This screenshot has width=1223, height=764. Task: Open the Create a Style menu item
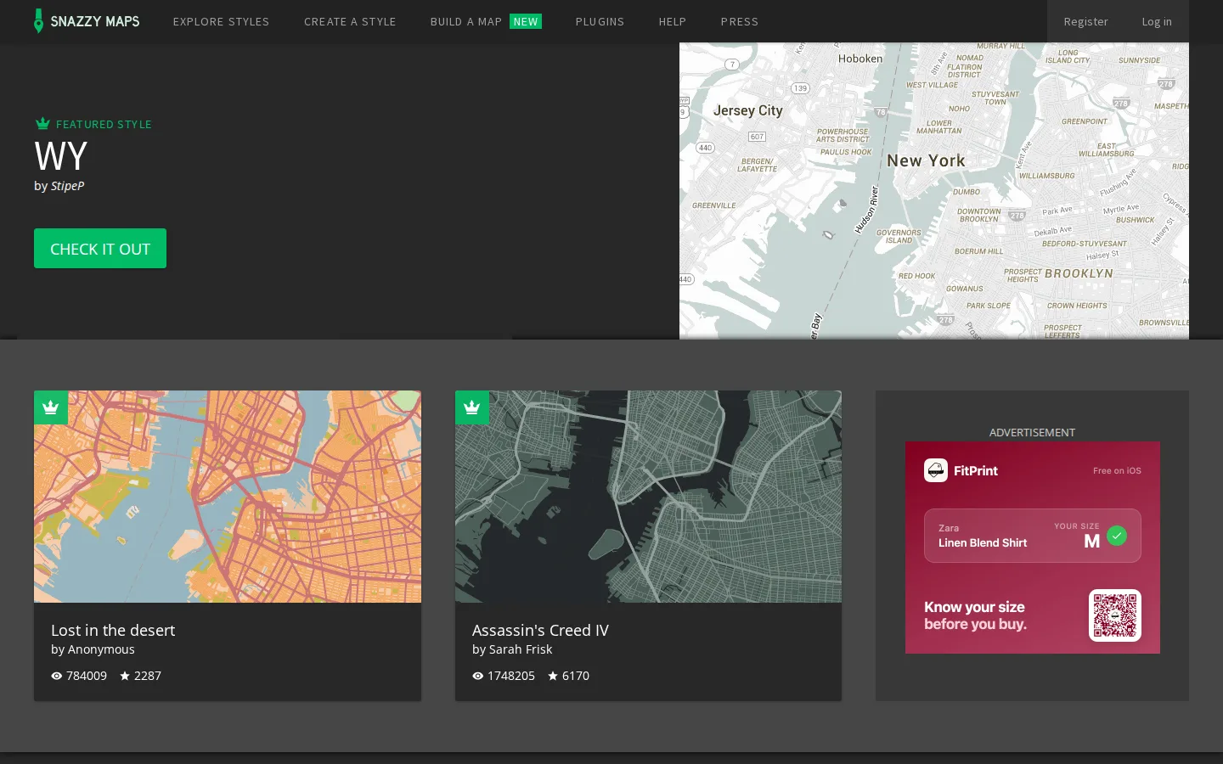(x=350, y=21)
